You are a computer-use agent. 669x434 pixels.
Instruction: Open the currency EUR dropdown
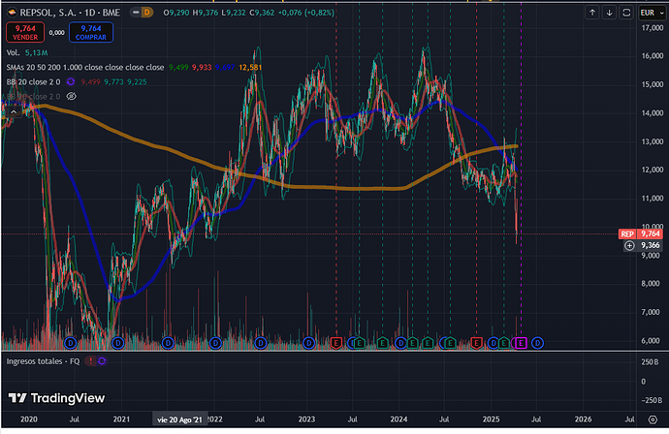[653, 13]
